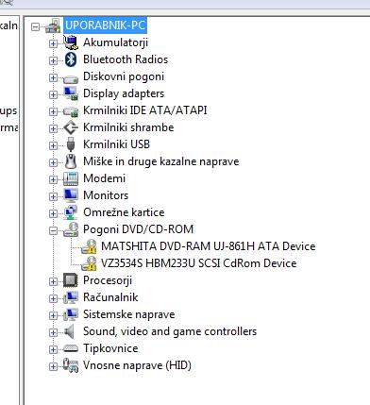
Task: Select the Krmilniki USB label
Action: [116, 144]
